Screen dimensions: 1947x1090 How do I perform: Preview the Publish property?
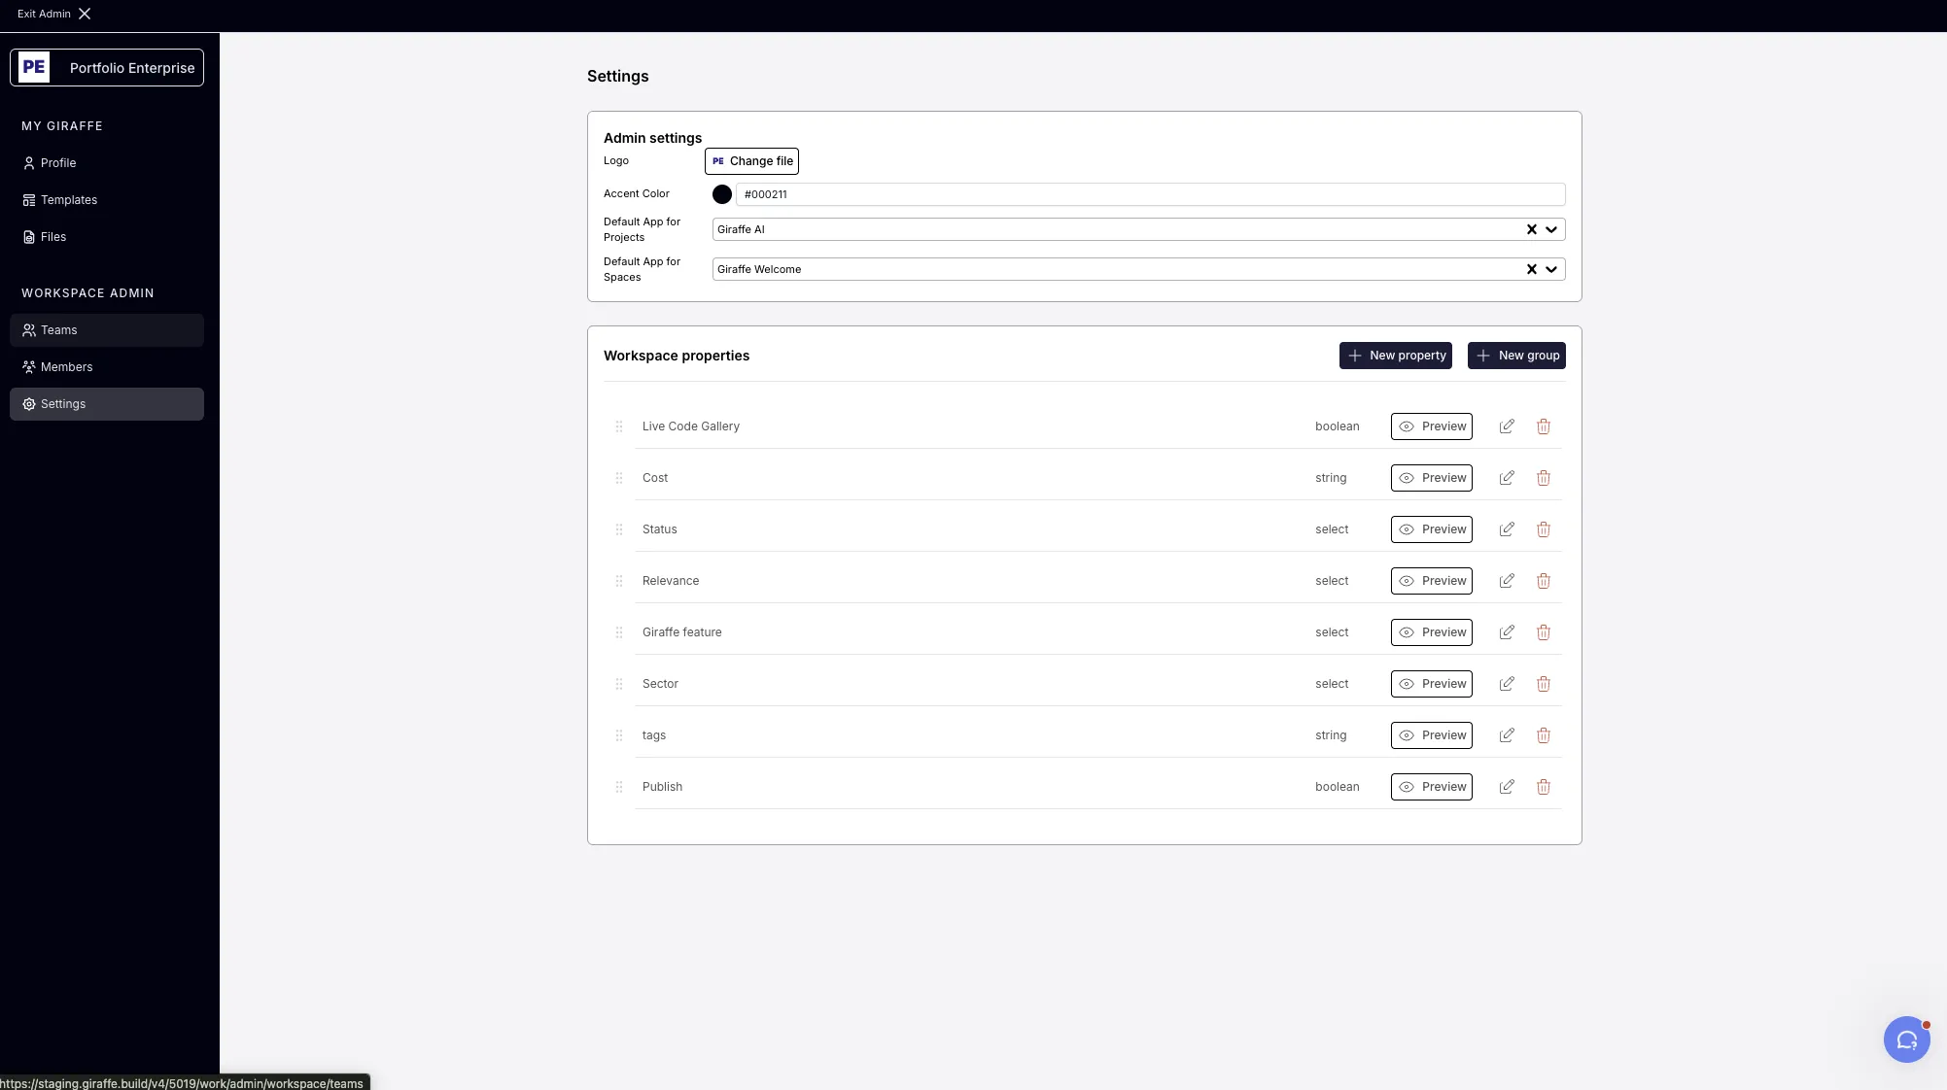point(1432,787)
